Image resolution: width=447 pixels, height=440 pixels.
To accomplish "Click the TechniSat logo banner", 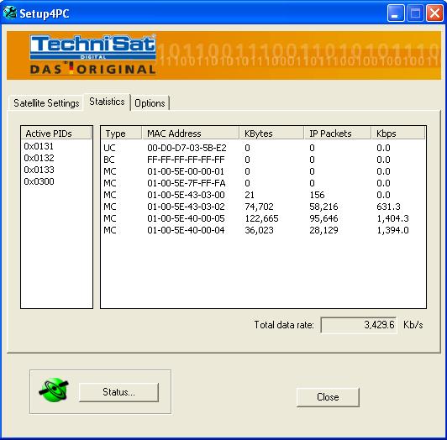I will click(x=223, y=55).
